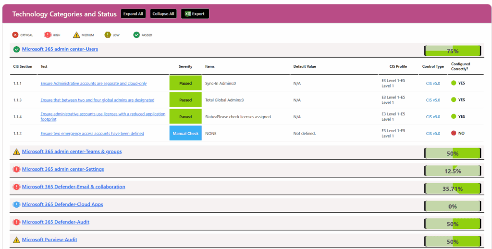Open 'Ensure Administrative accounts are separate' test link
492x249 pixels.
pyautogui.click(x=94, y=83)
